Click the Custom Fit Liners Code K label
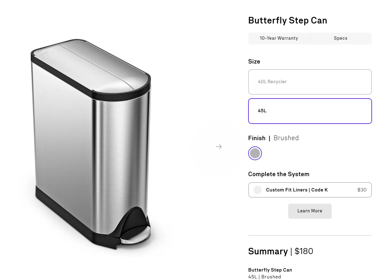The width and height of the screenshot is (388, 280). coord(297,190)
